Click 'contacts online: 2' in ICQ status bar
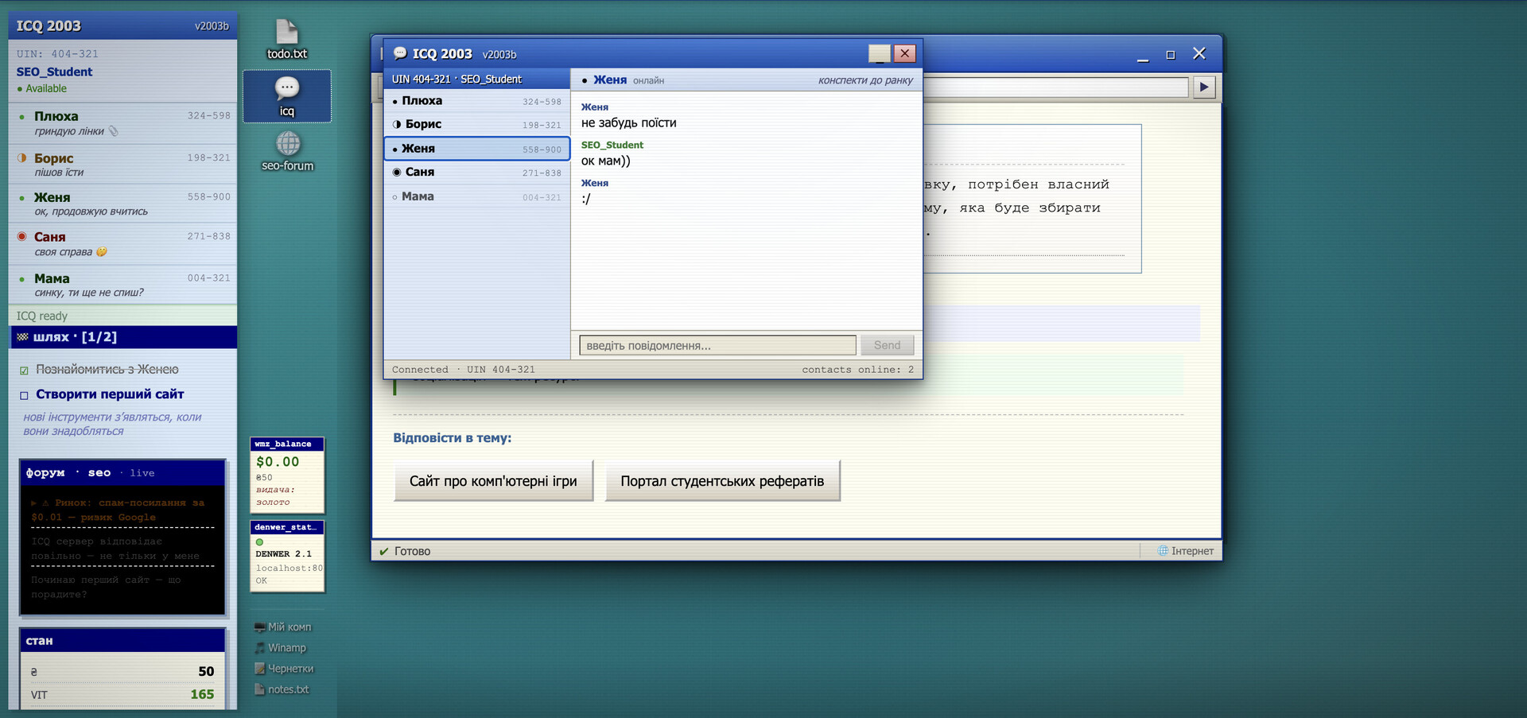This screenshot has width=1527, height=718. [857, 370]
